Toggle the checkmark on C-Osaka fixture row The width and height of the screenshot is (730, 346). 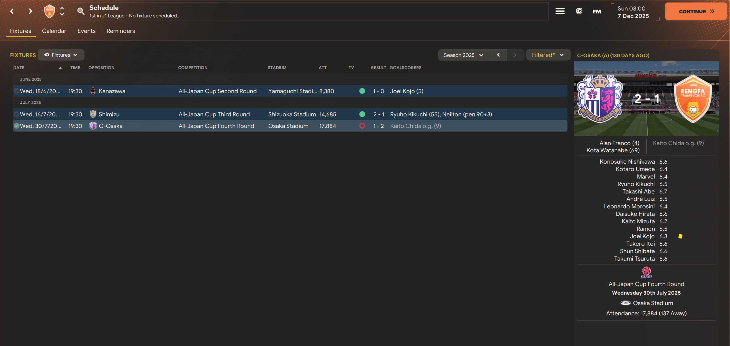coord(16,126)
